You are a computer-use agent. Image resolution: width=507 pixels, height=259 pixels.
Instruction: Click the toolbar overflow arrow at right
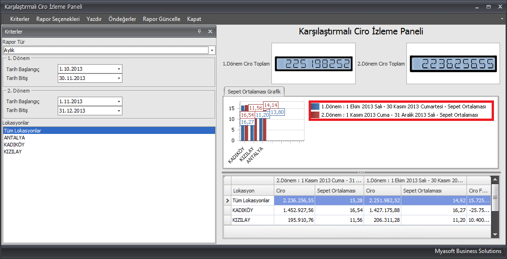point(501,19)
